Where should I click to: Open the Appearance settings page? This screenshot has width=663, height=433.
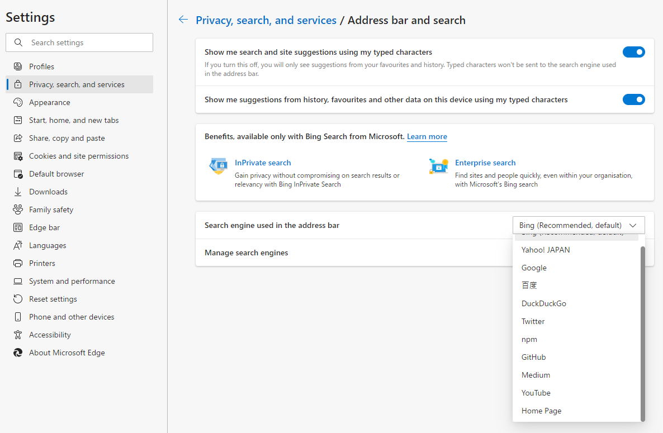[x=79, y=102]
